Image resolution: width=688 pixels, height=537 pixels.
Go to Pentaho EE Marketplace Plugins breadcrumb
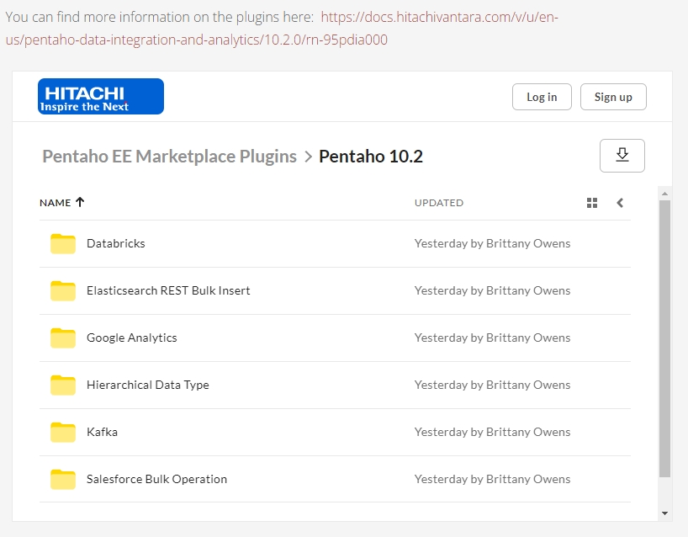(169, 157)
